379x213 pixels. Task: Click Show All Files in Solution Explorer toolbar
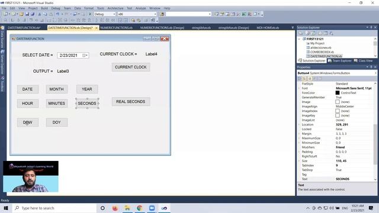307,33
